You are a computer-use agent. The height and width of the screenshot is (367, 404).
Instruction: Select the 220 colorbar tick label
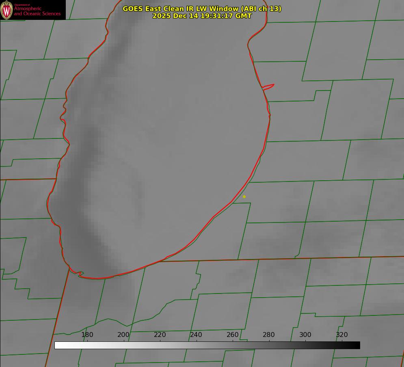coord(160,335)
